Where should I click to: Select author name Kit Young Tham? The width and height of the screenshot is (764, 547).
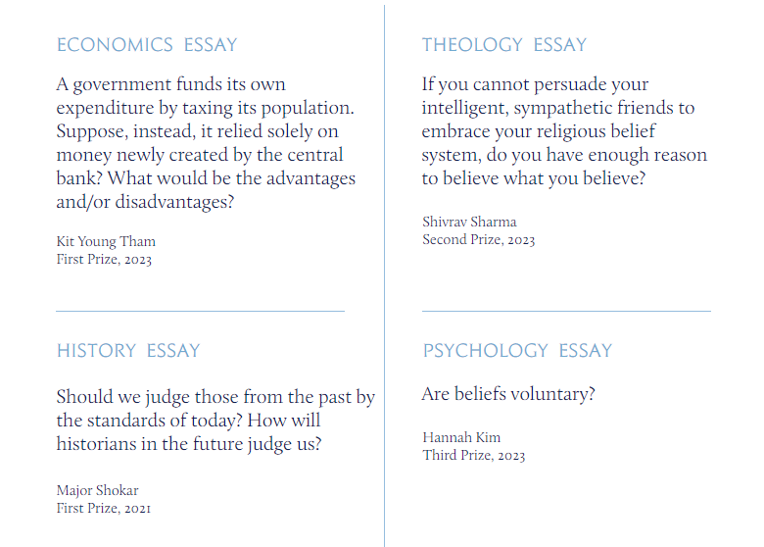coord(106,242)
